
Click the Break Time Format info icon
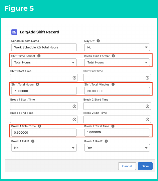(113, 56)
